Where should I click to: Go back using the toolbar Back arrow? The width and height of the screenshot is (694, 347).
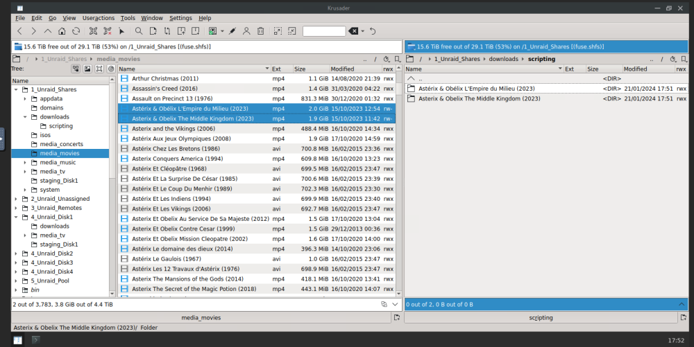(19, 31)
